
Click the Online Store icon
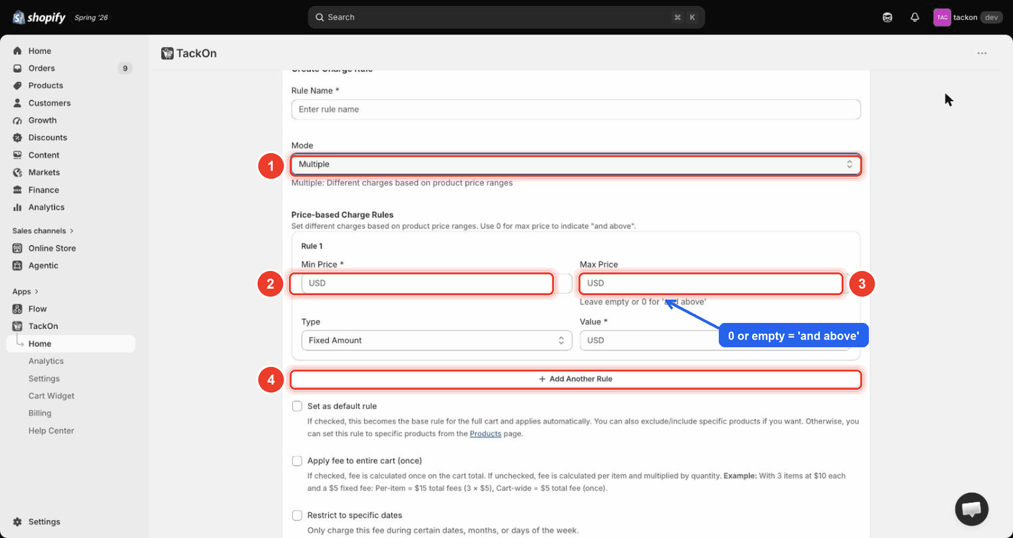pos(17,248)
